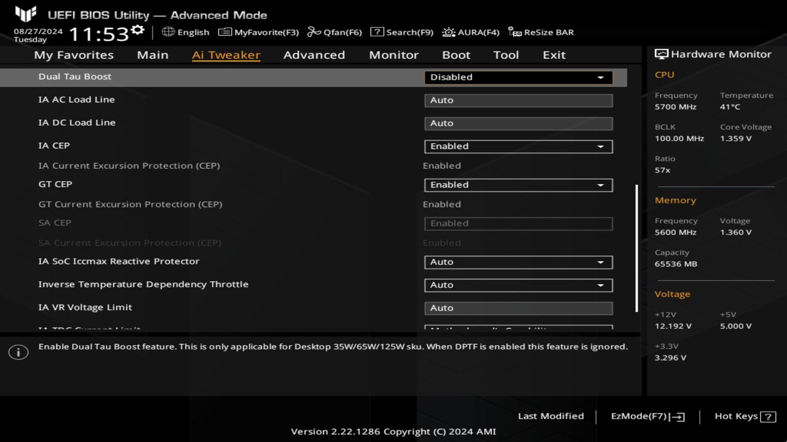The image size is (787, 442).
Task: Click the settings list scrollbar
Action: 637,249
